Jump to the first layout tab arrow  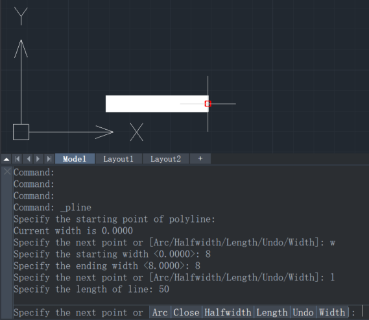coord(18,159)
